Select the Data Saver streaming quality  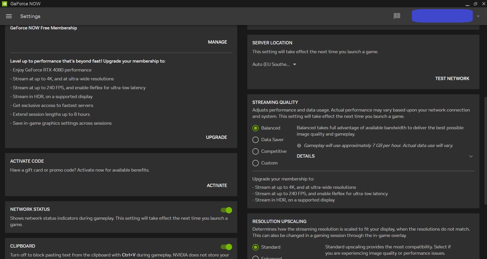255,140
